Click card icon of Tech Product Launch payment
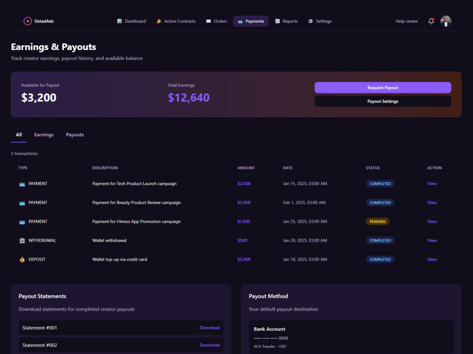Viewport: 473px width, 354px height. [22, 184]
